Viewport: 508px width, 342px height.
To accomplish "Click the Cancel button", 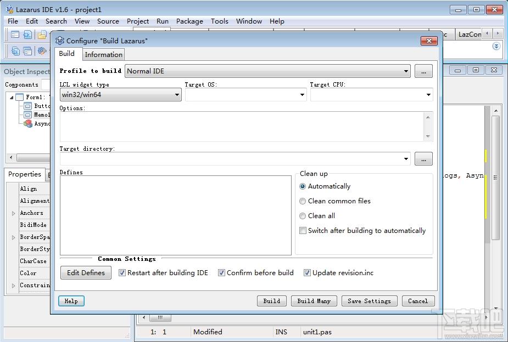I will (x=418, y=301).
